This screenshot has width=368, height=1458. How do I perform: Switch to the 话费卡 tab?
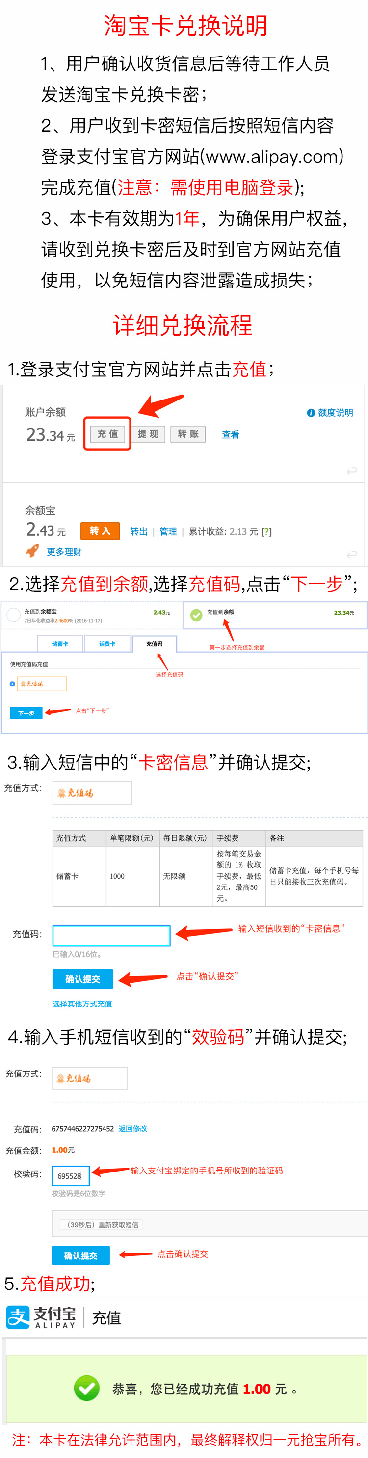[107, 644]
